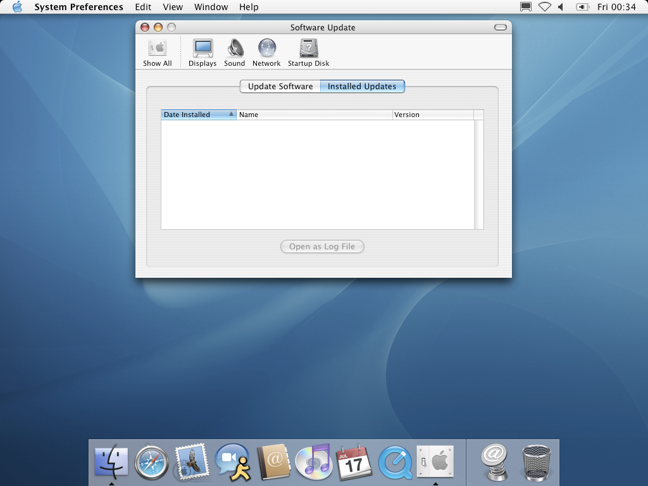Switch to the Update Software tab
Image resolution: width=648 pixels, height=486 pixels.
[280, 86]
